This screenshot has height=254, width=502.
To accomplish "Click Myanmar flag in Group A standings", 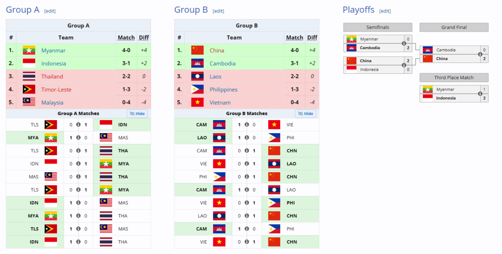I will pos(29,50).
